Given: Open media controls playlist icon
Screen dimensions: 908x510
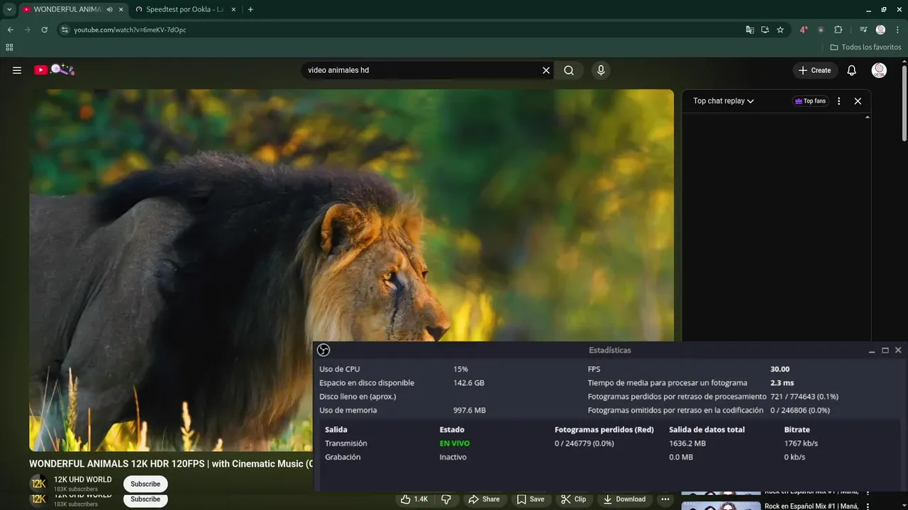Looking at the screenshot, I should click(863, 30).
